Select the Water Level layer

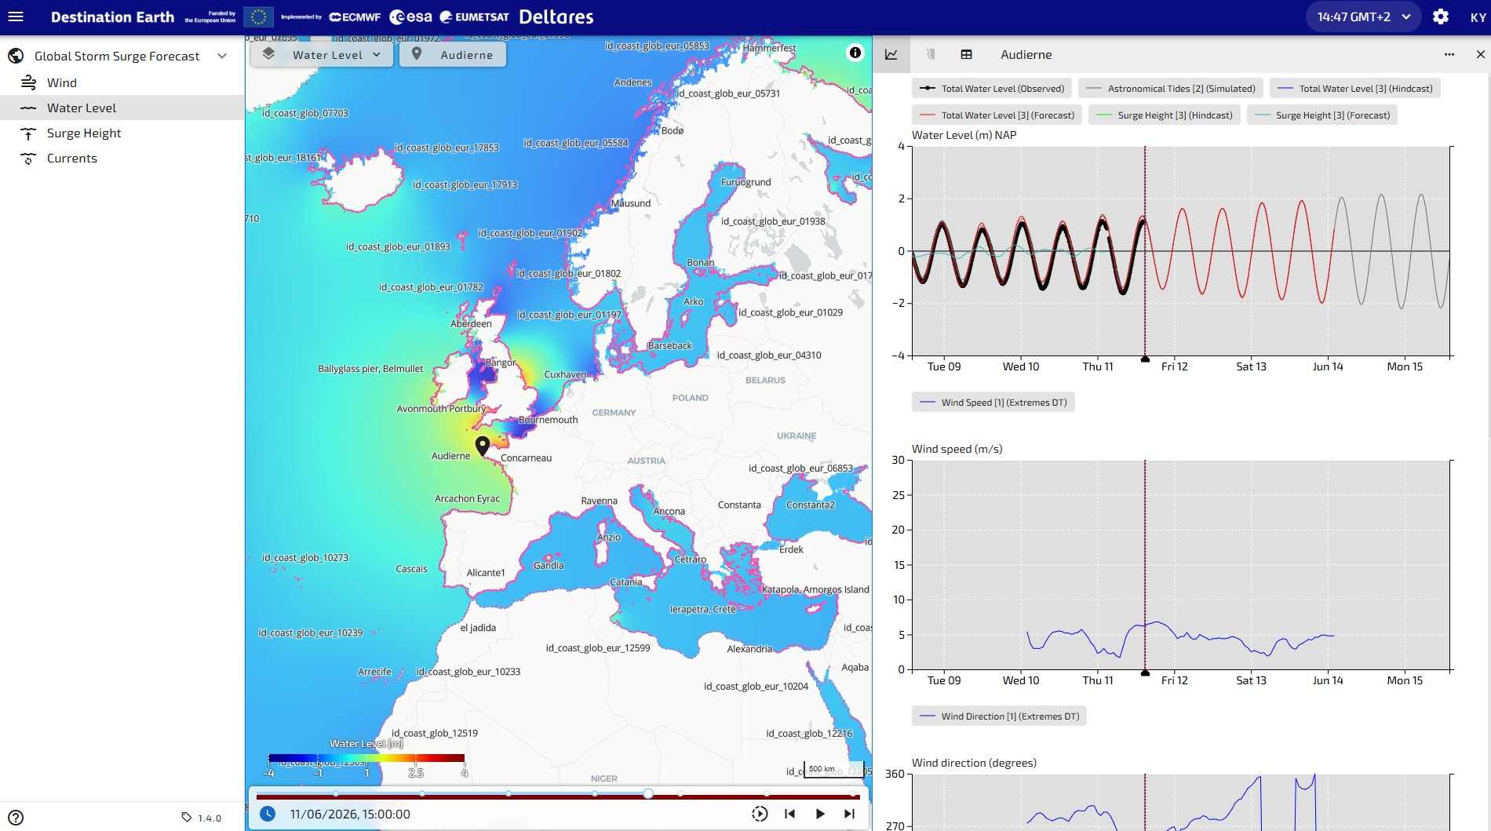pyautogui.click(x=122, y=108)
